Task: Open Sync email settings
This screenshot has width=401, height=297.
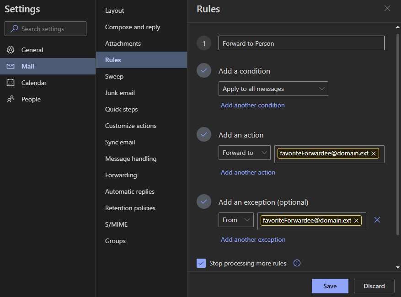Action: pos(141,143)
